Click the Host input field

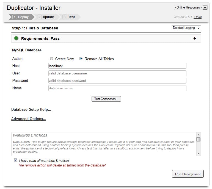(x=117, y=66)
